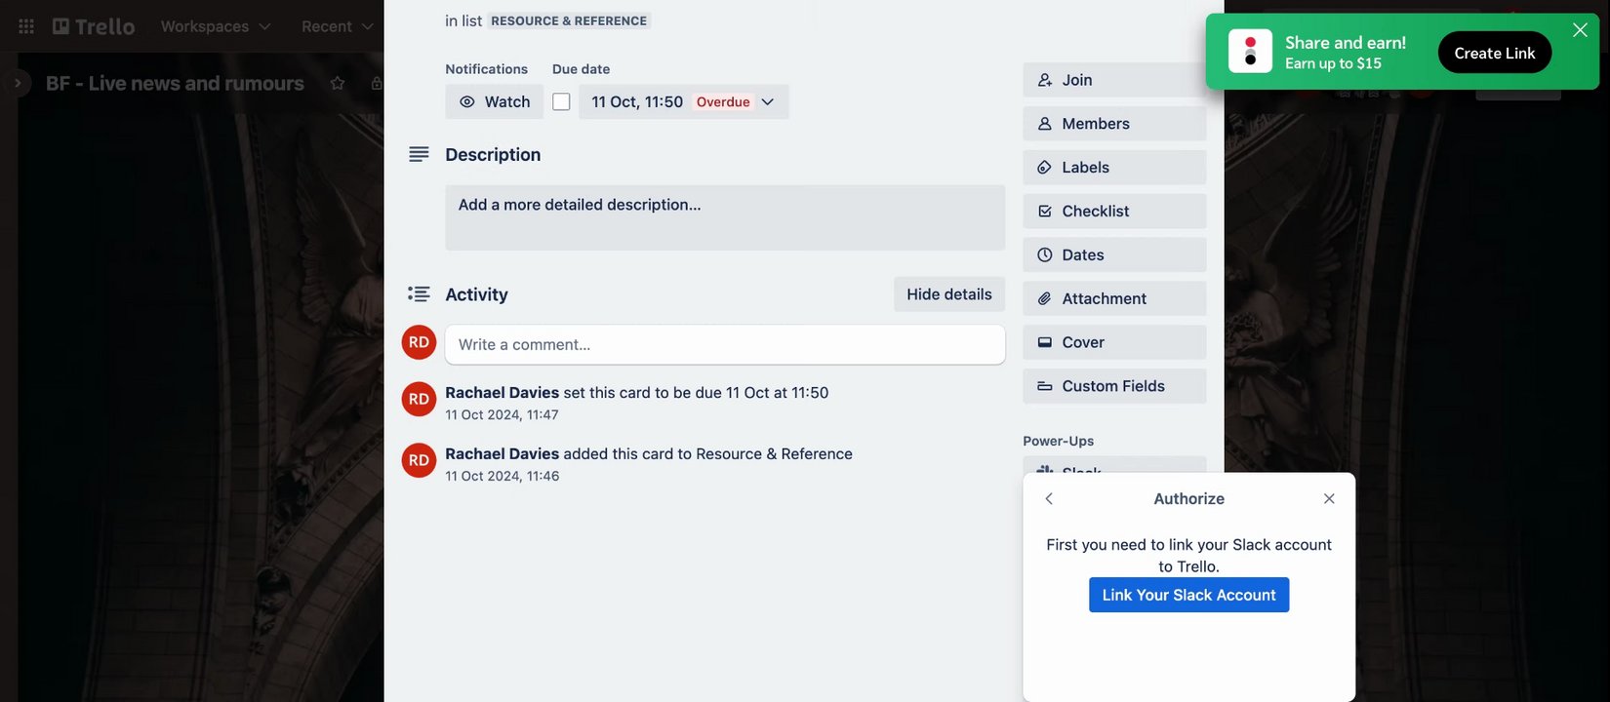Click the Create Link button
This screenshot has width=1610, height=702.
(1494, 53)
